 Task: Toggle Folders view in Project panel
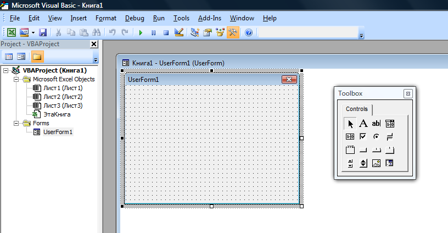point(37,57)
